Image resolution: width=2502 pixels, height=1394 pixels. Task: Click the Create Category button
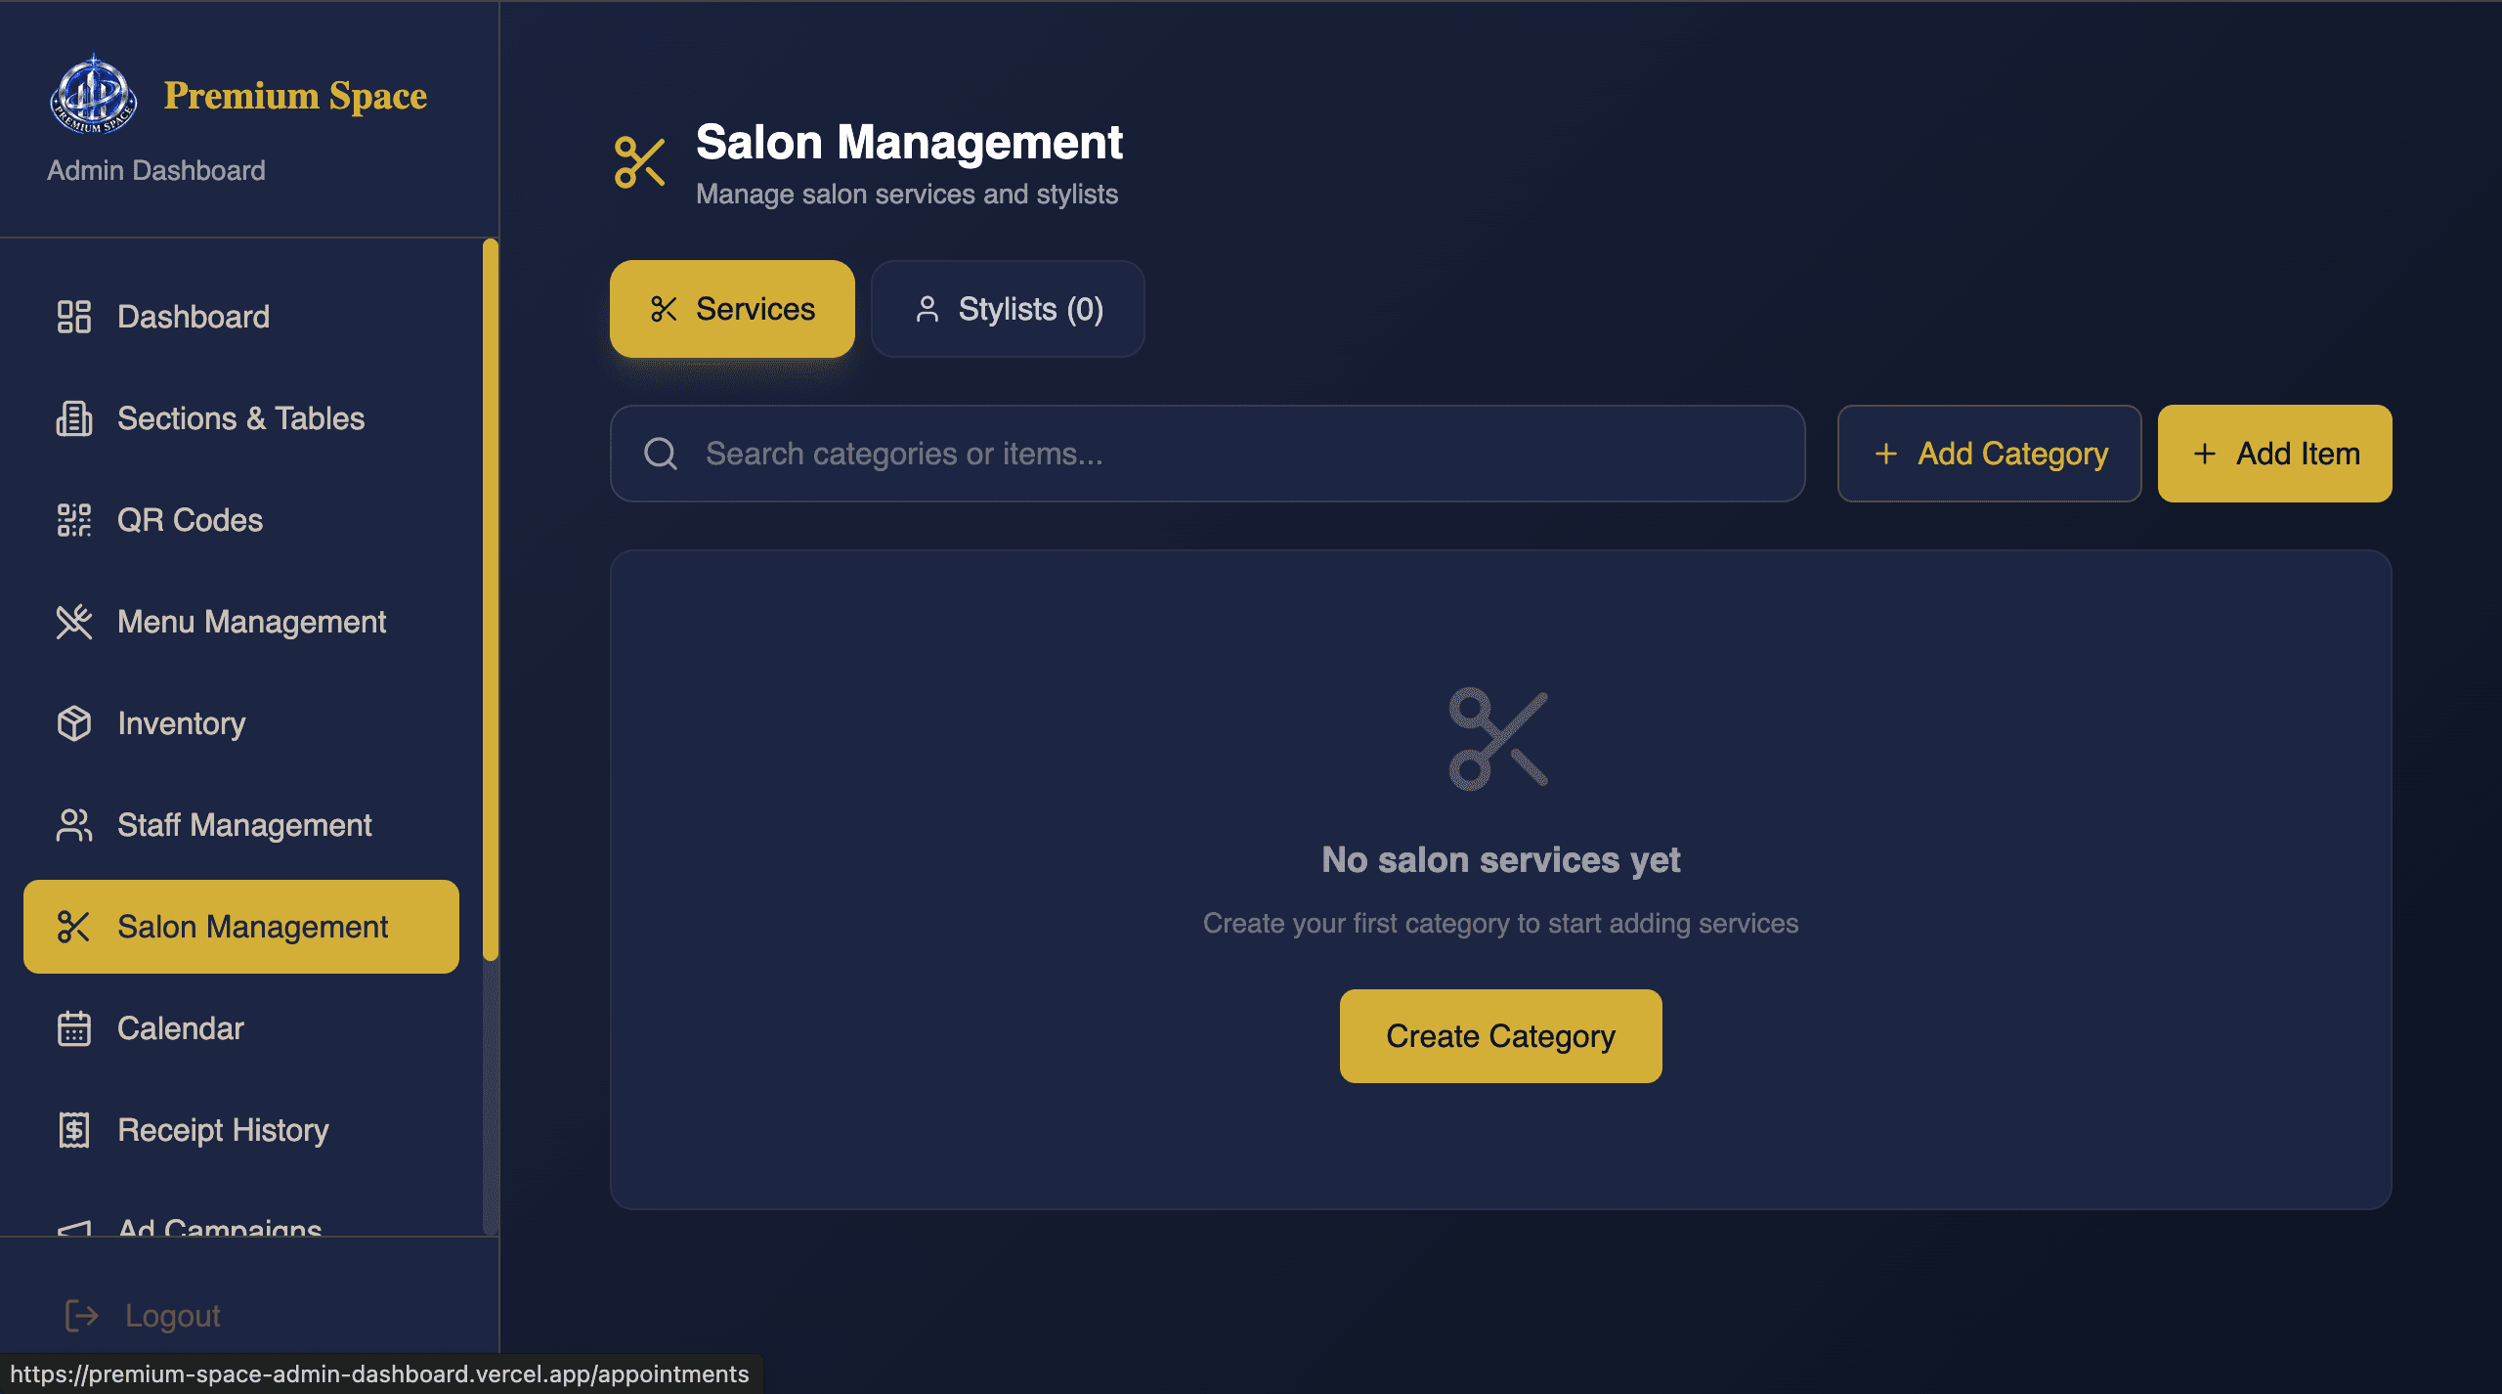(x=1500, y=1036)
